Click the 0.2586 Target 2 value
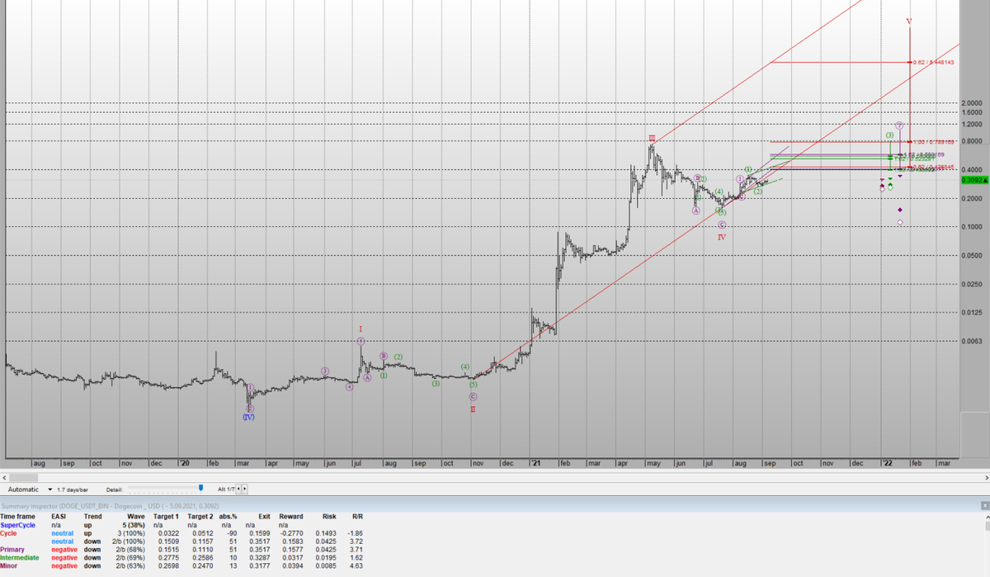 pyautogui.click(x=203, y=557)
